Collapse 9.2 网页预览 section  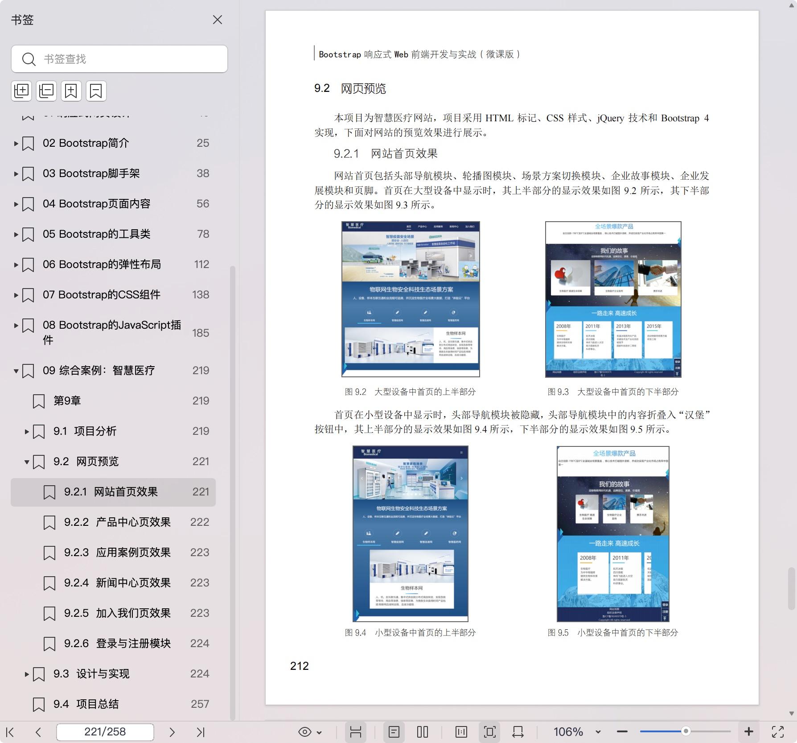[27, 462]
